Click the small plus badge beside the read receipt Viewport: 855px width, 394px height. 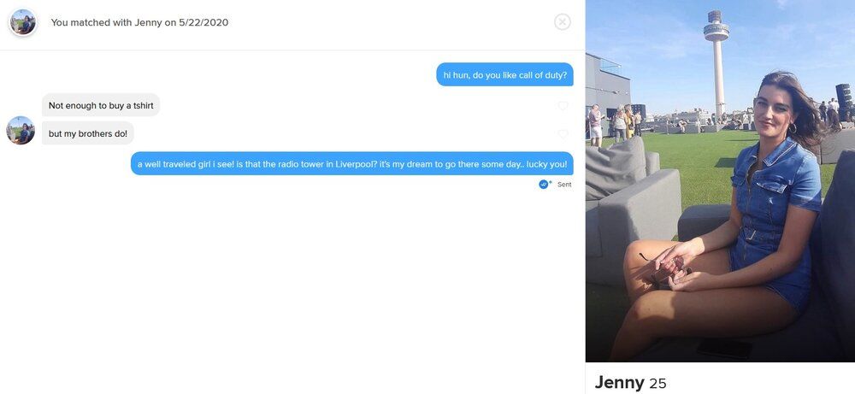[550, 181]
